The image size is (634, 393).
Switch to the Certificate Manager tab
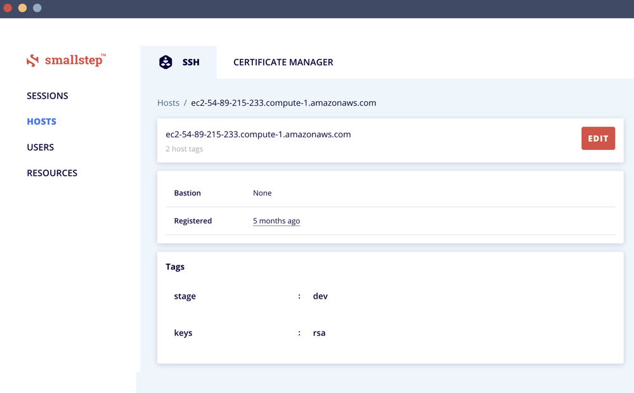click(x=283, y=62)
